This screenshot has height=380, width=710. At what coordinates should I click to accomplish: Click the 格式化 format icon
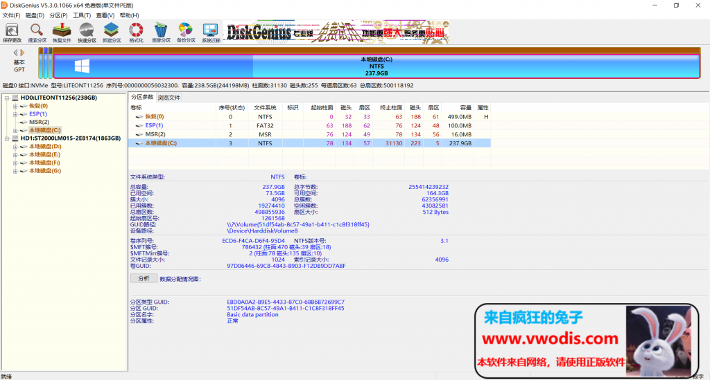[x=136, y=33]
